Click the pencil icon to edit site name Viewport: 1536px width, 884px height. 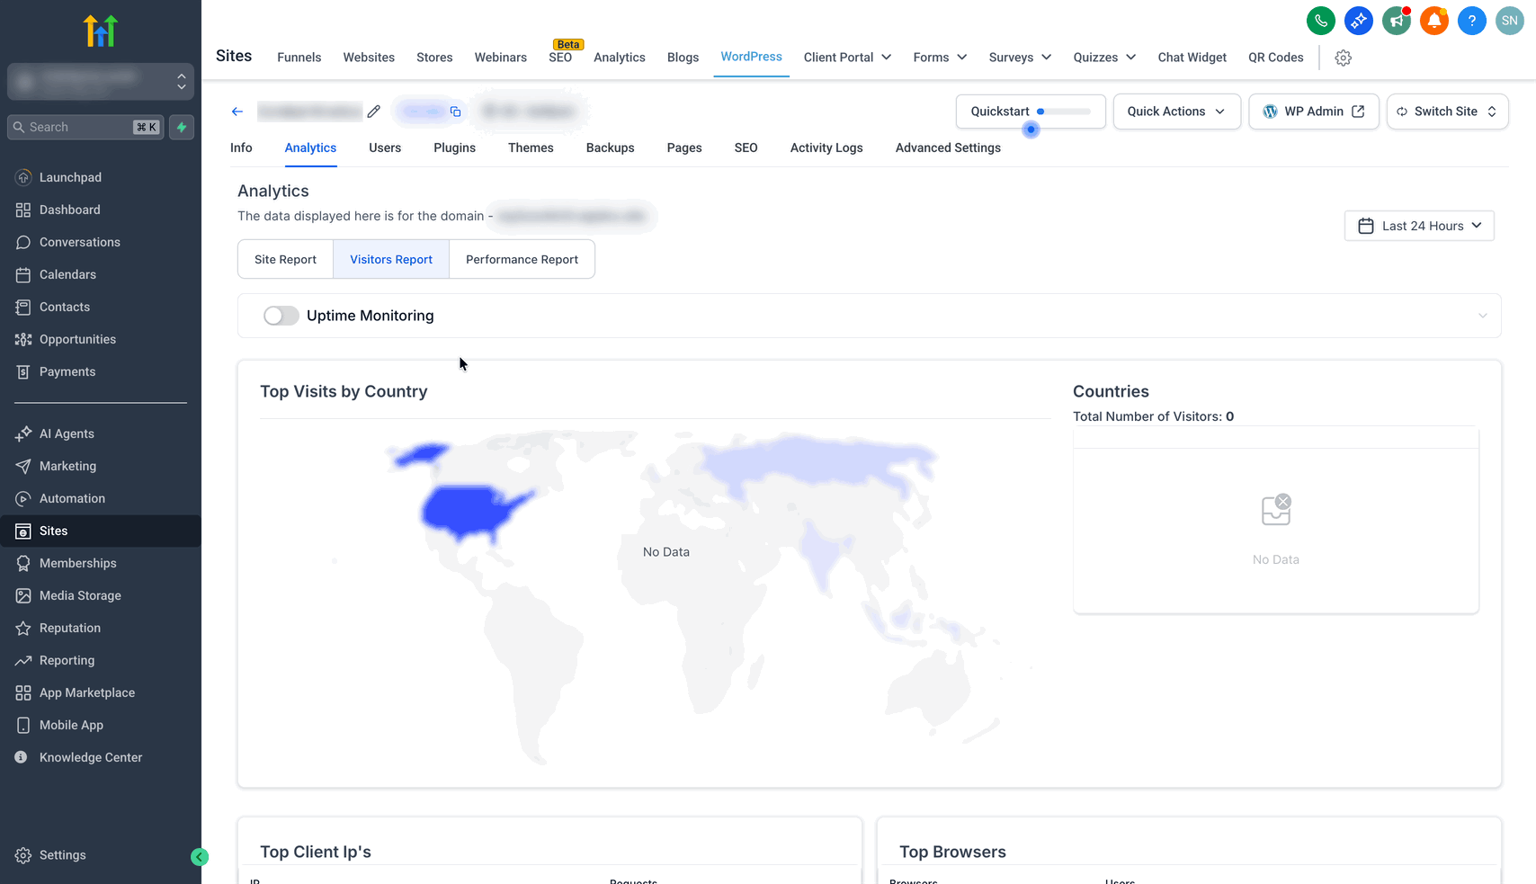(374, 112)
